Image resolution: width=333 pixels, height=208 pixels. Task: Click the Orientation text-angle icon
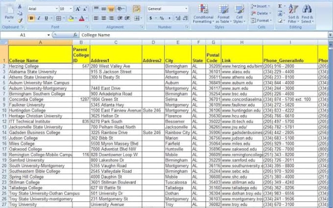point(120,9)
